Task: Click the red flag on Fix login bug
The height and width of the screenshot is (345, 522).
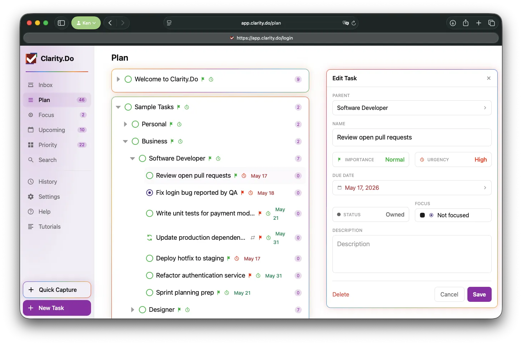Action: pos(242,193)
